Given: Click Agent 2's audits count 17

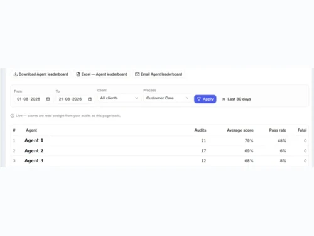Looking at the screenshot, I should pyautogui.click(x=203, y=151).
